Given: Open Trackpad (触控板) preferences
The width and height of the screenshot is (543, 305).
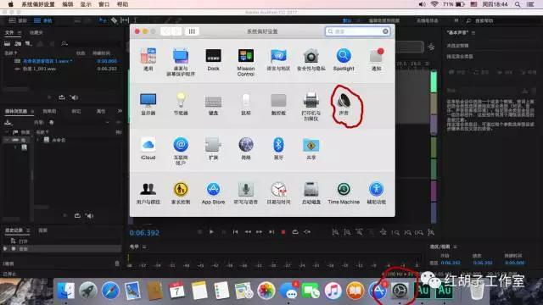Looking at the screenshot, I should pos(278,103).
